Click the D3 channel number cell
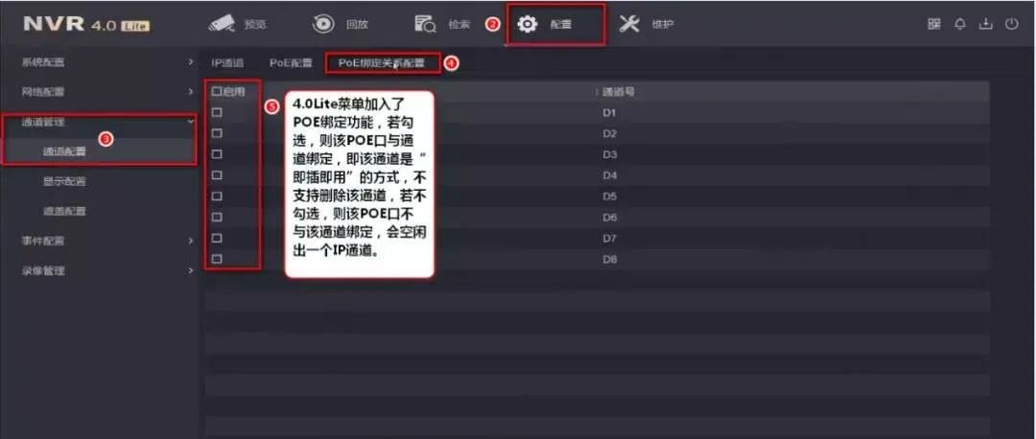 tap(609, 154)
